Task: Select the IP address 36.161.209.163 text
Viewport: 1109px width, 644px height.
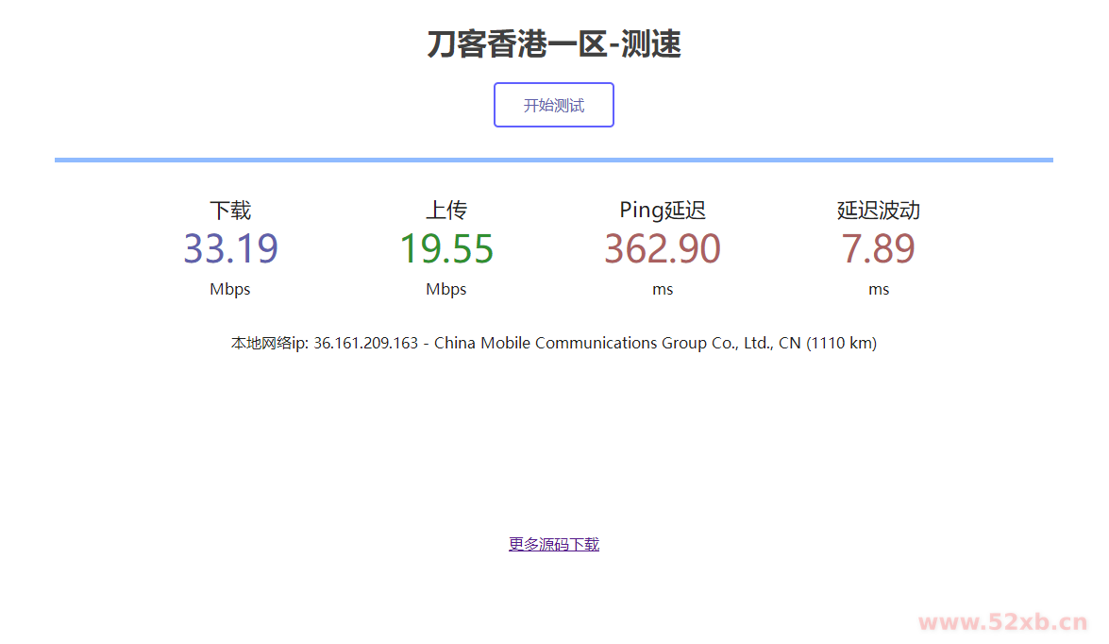Action: click(x=366, y=343)
